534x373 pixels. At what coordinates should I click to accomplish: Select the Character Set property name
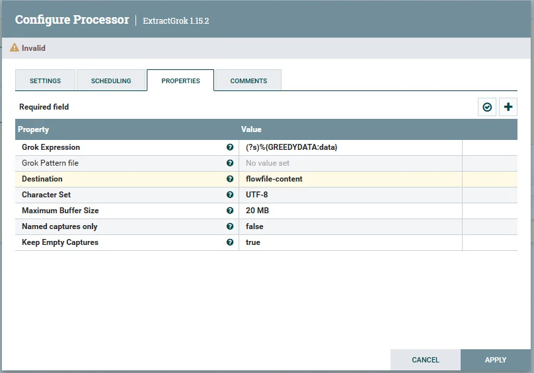tap(46, 195)
